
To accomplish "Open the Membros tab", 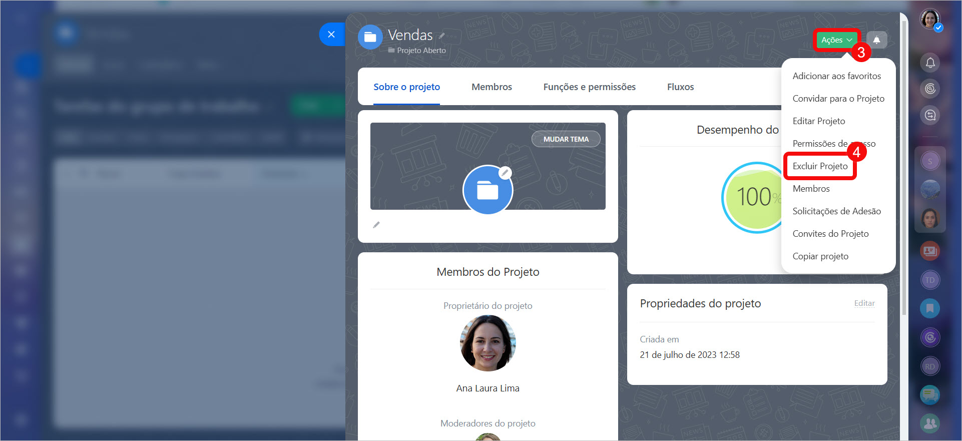I will point(492,87).
